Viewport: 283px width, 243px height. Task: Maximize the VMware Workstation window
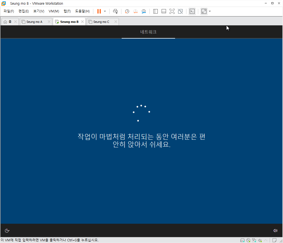tap(272, 3)
